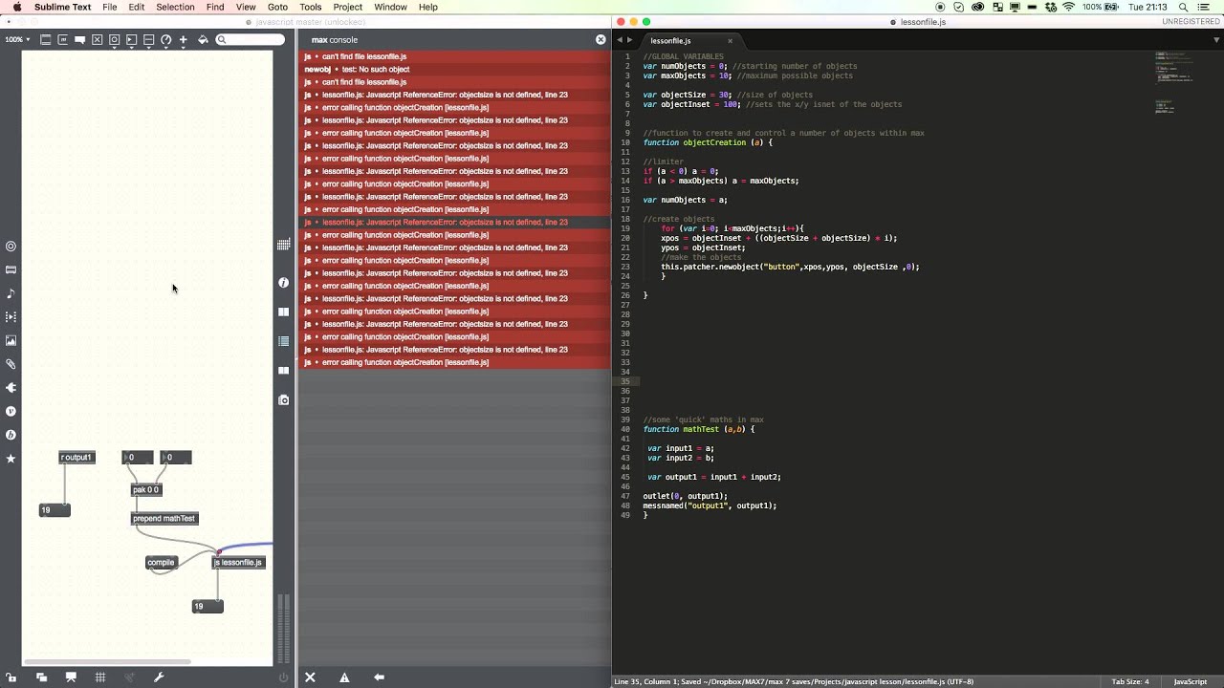
Task: Select the lessonfile.js editor tab
Action: pos(670,41)
